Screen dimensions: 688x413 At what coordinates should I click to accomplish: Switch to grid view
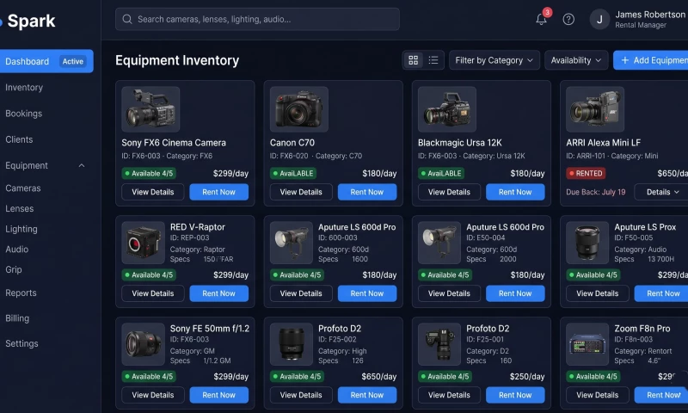pos(413,60)
